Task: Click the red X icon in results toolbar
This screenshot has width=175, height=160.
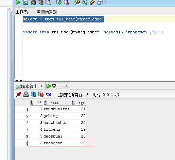Action: (41, 94)
